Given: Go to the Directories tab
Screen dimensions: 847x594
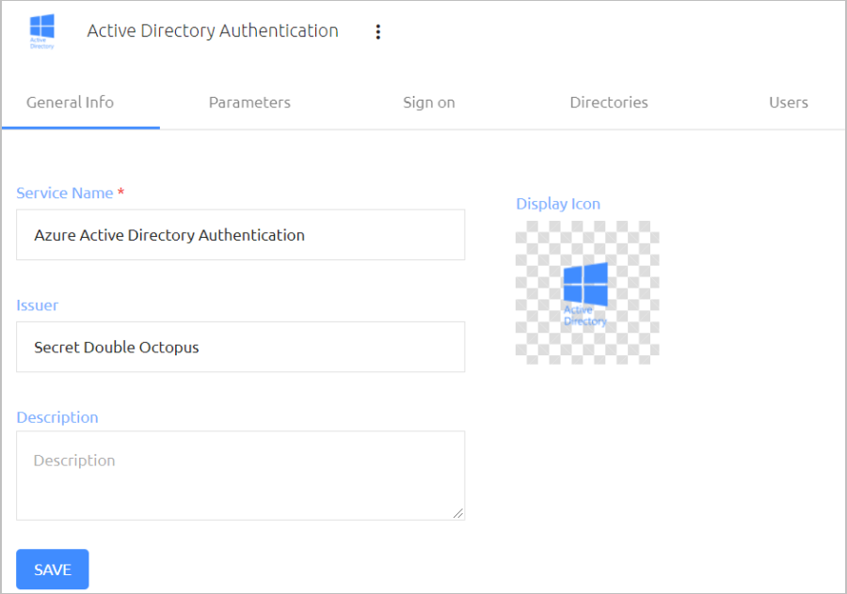Looking at the screenshot, I should pos(609,102).
